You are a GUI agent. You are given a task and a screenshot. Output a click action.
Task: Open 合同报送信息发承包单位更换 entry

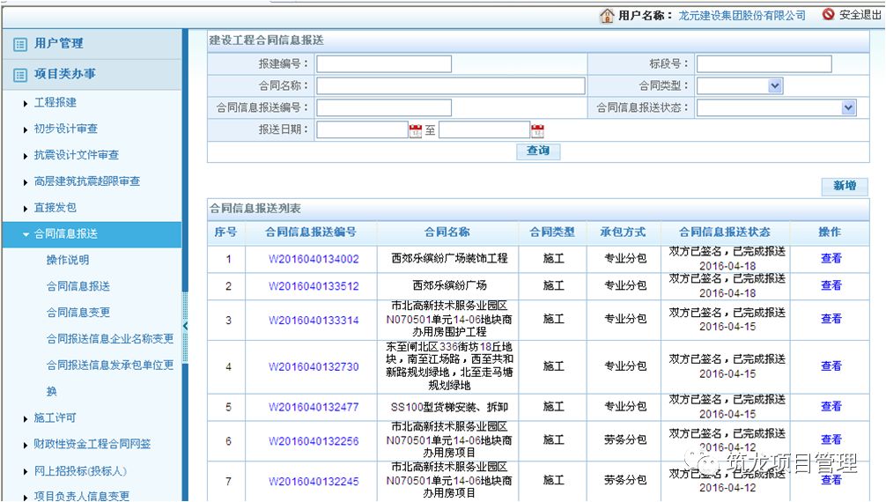point(109,378)
